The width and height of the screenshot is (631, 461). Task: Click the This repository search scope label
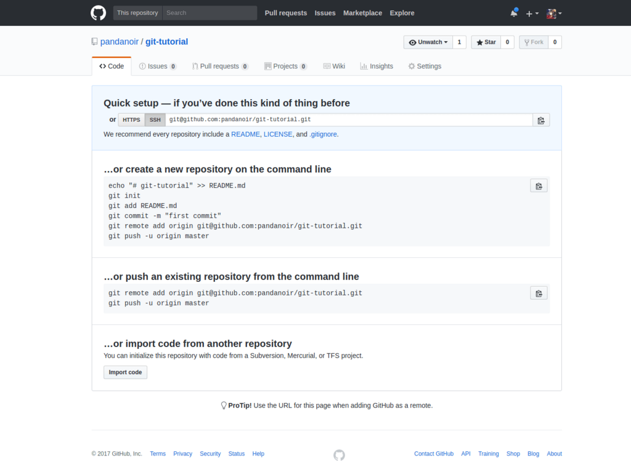137,13
